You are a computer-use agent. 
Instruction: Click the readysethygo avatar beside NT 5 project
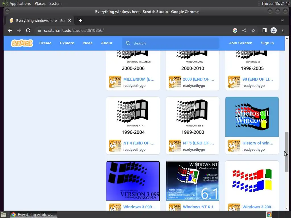coord(175,146)
